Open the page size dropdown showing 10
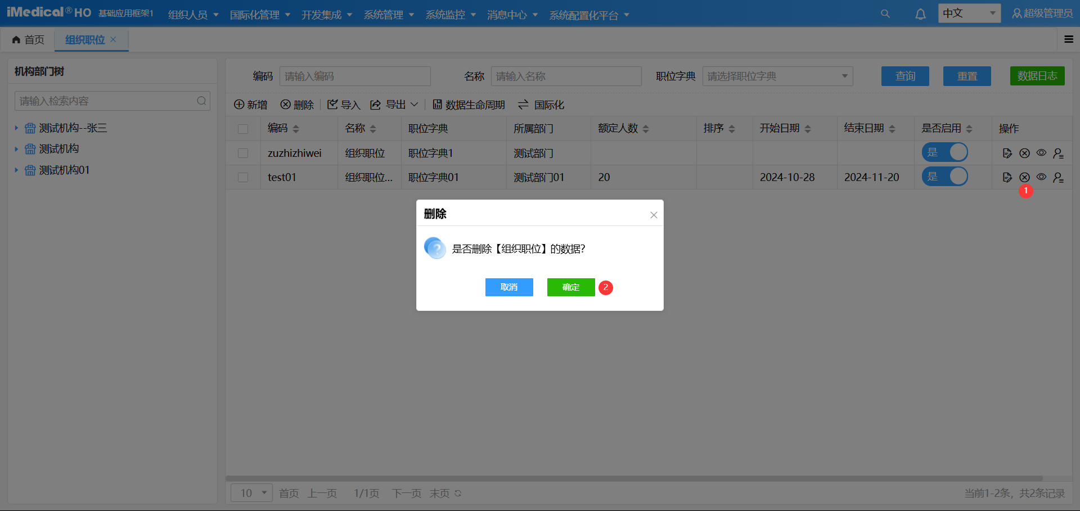This screenshot has height=511, width=1080. (x=251, y=493)
